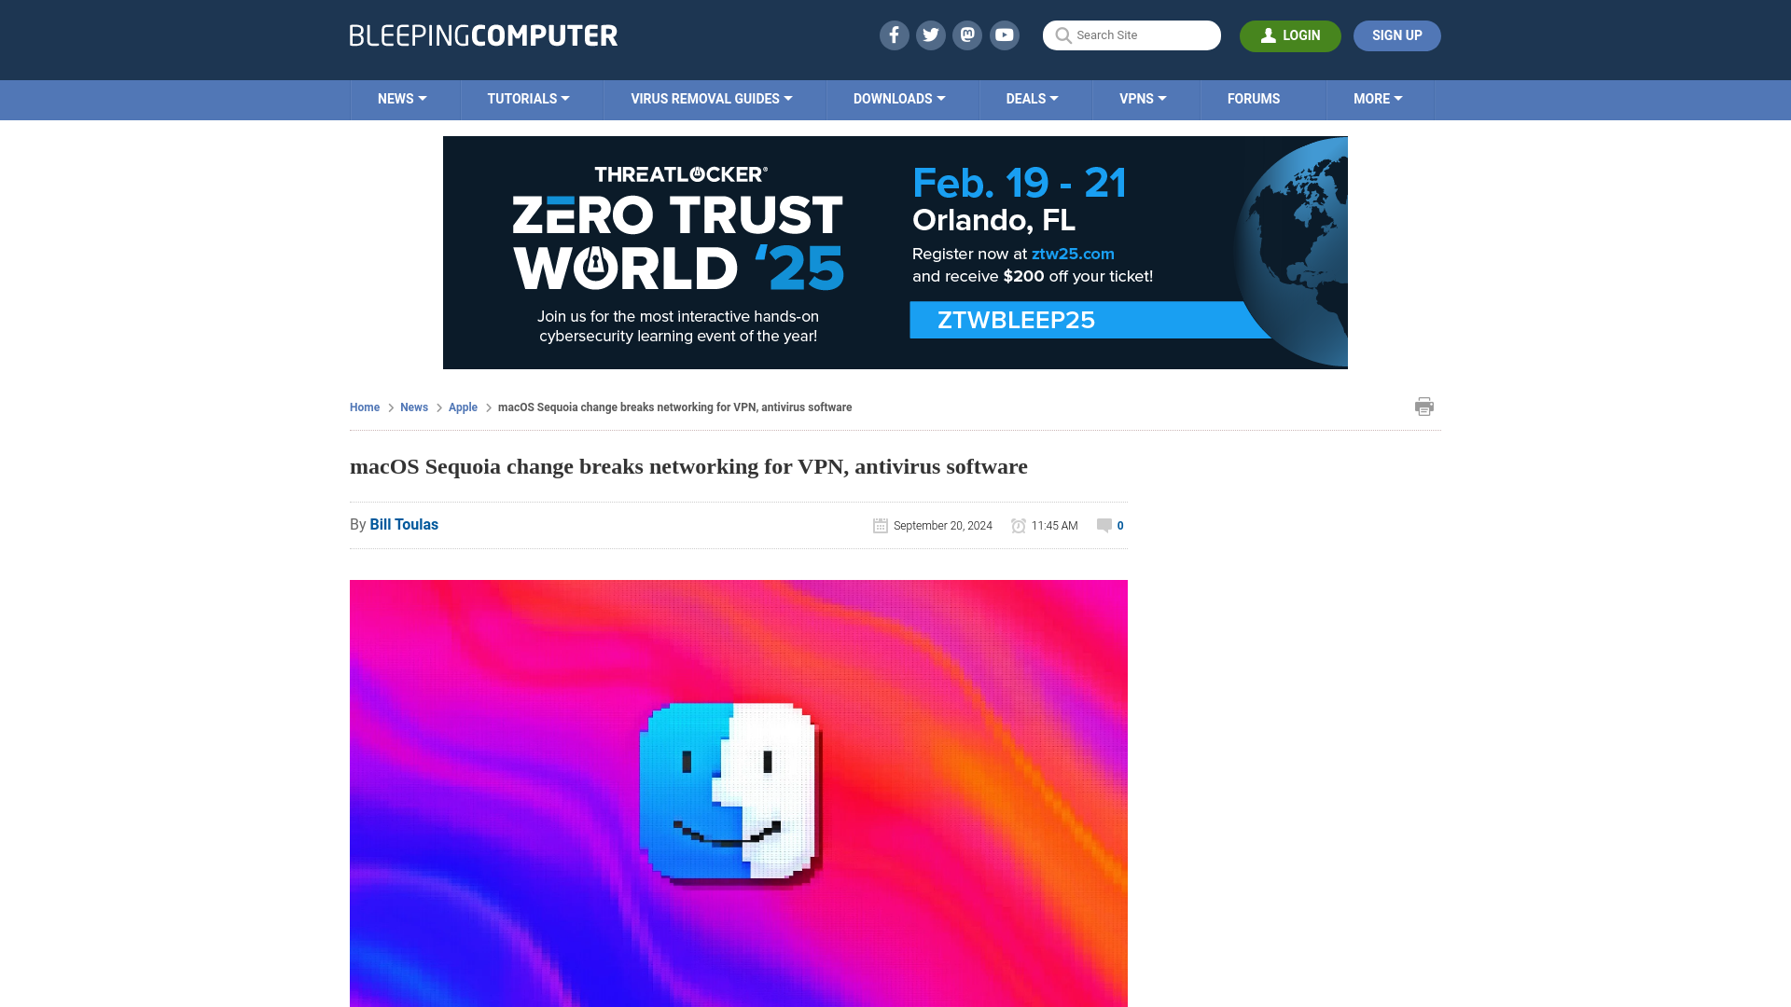Click the print article icon

pyautogui.click(x=1423, y=406)
